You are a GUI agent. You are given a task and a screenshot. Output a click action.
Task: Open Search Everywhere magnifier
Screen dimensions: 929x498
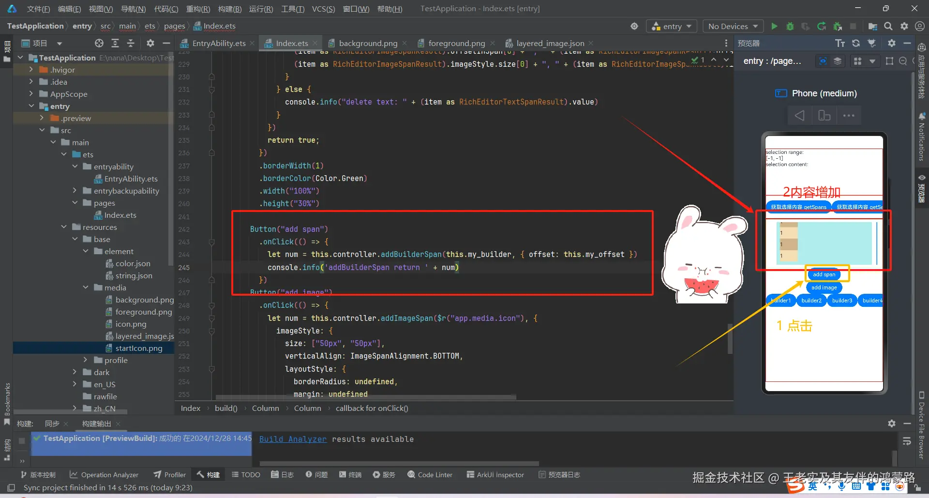click(888, 26)
